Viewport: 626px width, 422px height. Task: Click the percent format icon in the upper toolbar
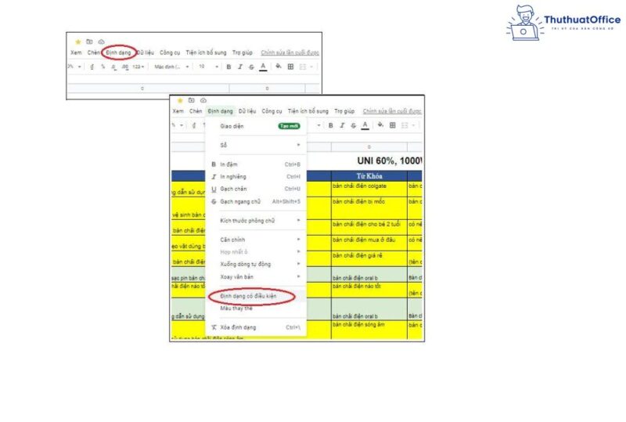pos(103,67)
